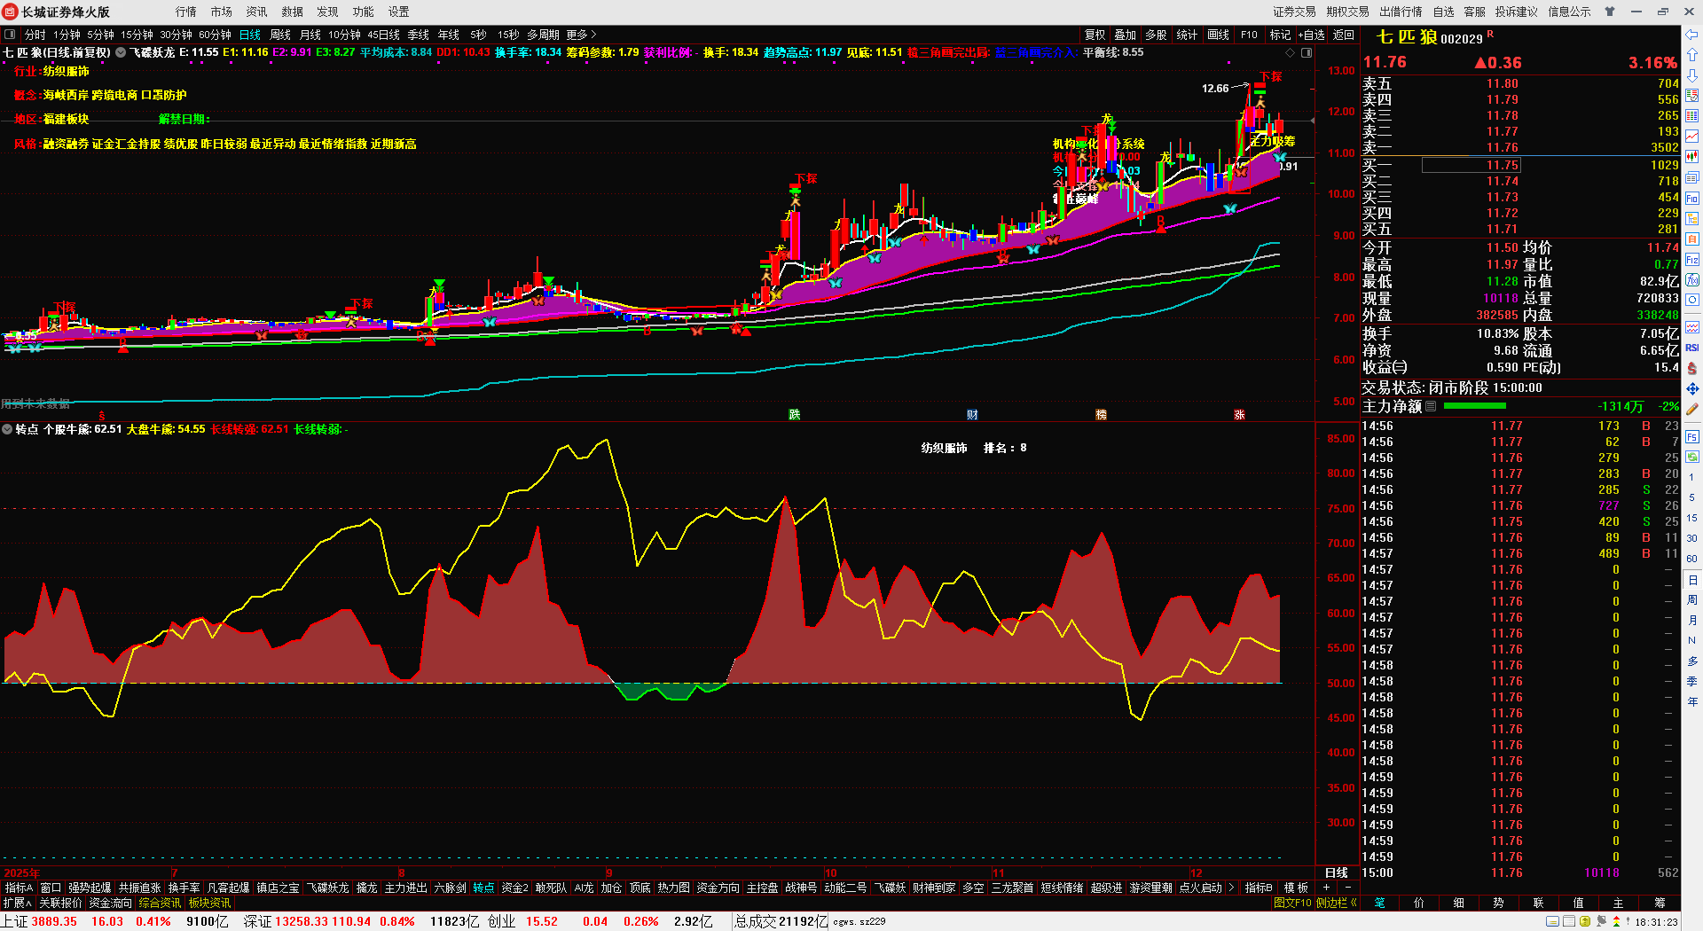
Task: Click the RSI indicator icon
Action: [x=1692, y=348]
